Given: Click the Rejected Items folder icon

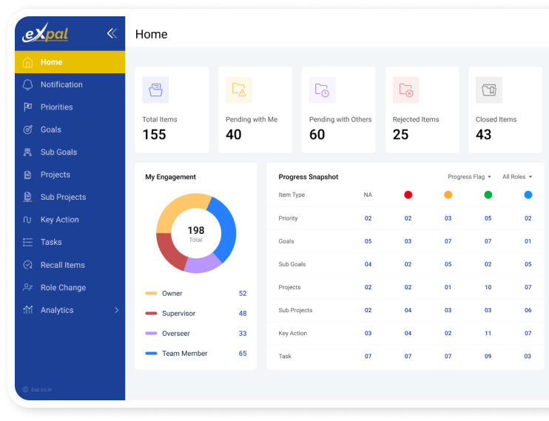Looking at the screenshot, I should 405,90.
